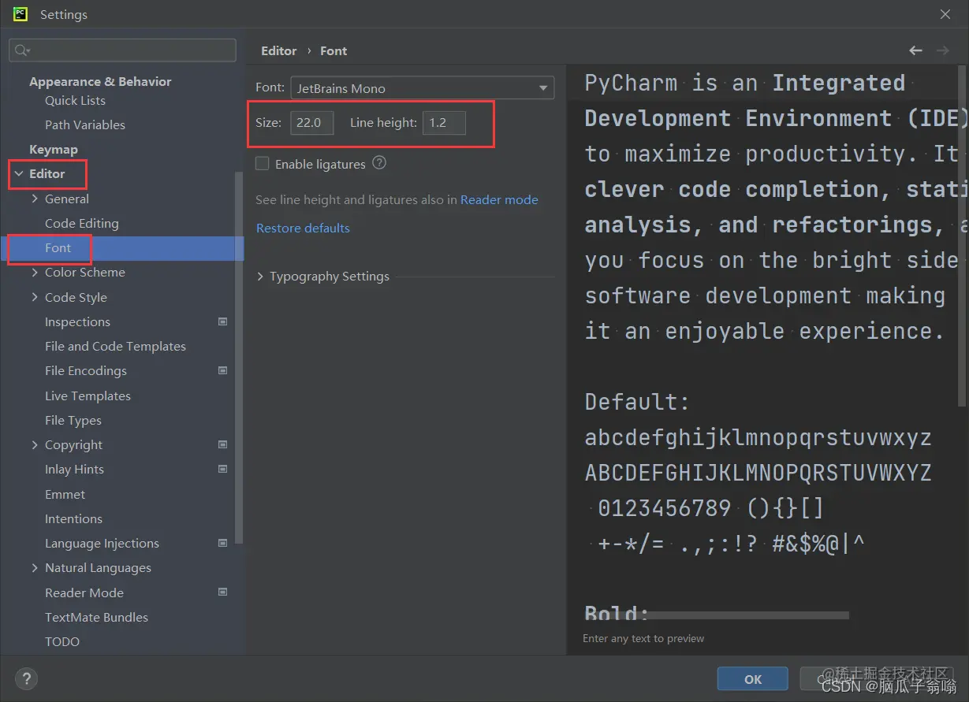This screenshot has width=969, height=702.
Task: Open File Encodings settings
Action: click(86, 370)
